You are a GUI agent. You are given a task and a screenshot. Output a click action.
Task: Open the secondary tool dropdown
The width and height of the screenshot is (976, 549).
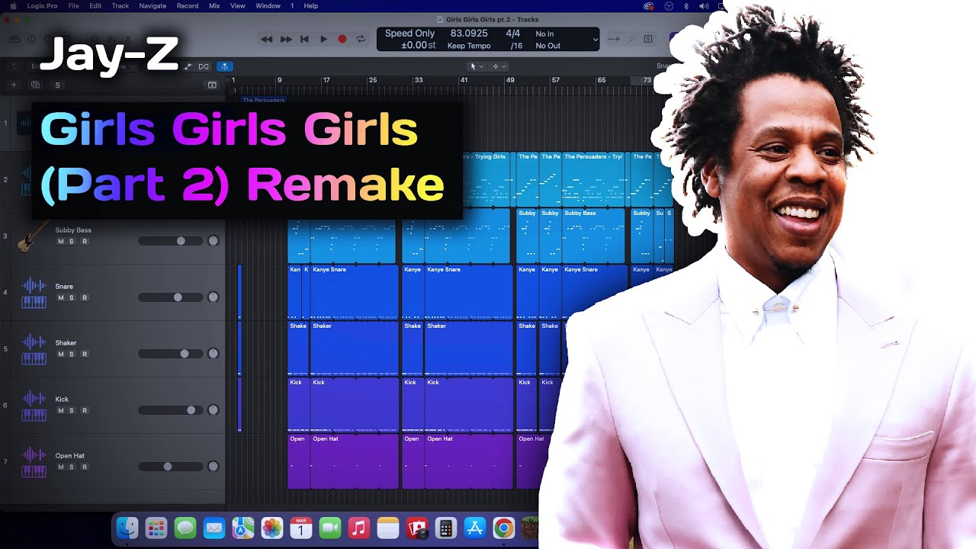499,66
